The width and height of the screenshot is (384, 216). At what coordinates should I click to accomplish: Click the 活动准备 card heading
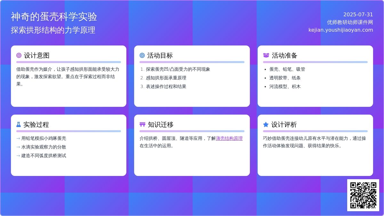(284, 55)
